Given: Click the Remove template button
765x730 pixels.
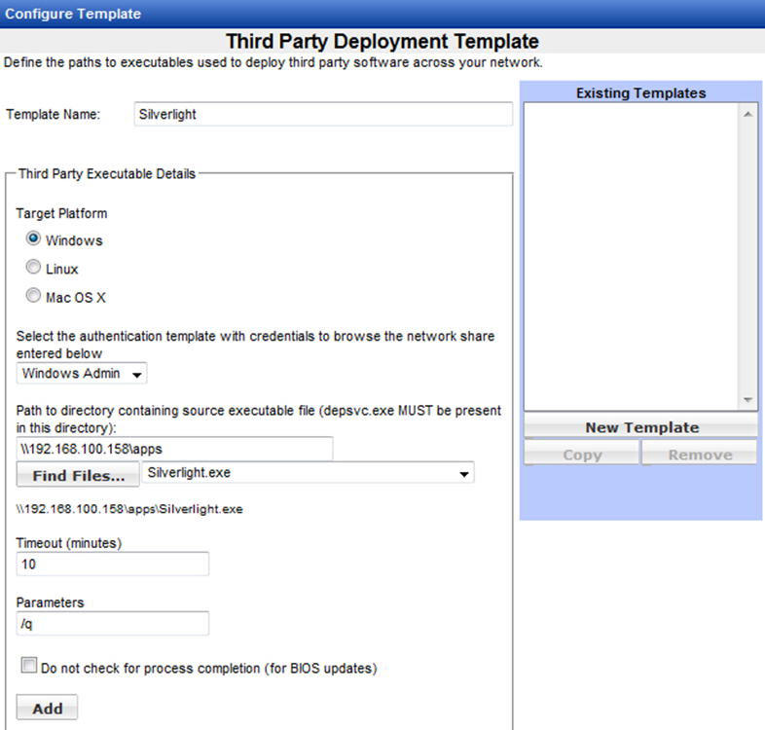Looking at the screenshot, I should pos(699,455).
